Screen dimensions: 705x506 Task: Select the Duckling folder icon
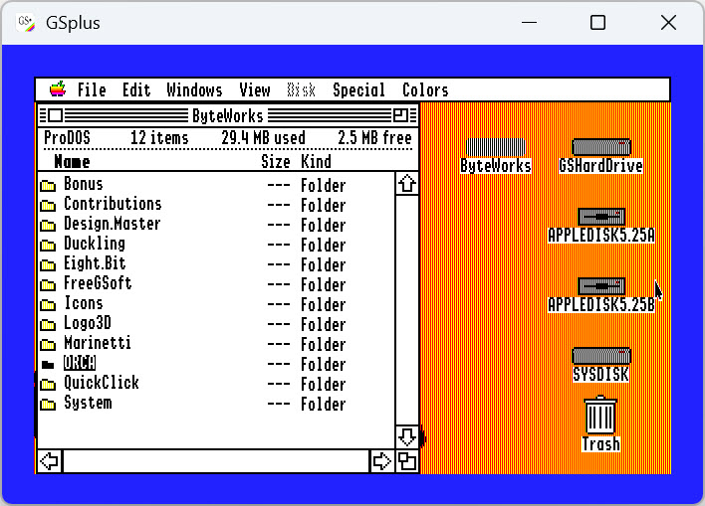tap(48, 245)
